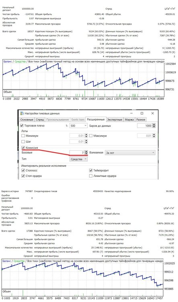This screenshot has width=178, height=302.
Task: Open the Взимаемая За лот dropdown
Action: point(130,153)
